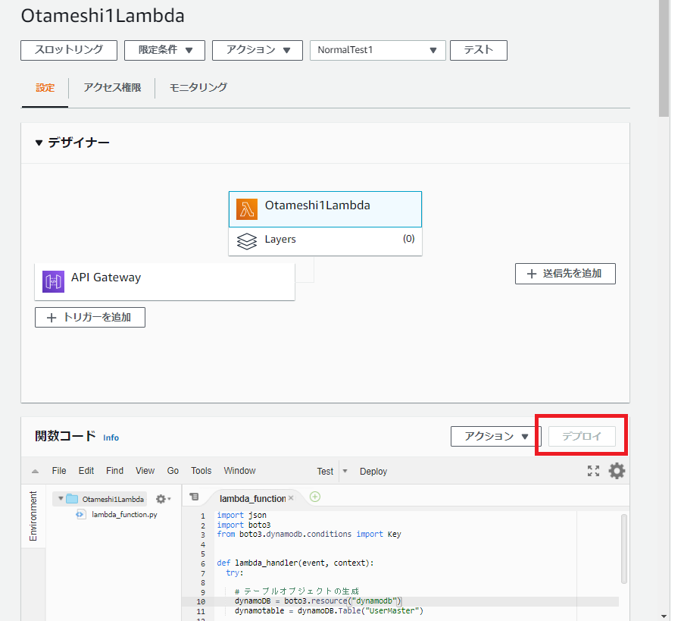The height and width of the screenshot is (621, 684).
Task: Click the purple API Gateway icon
Action: pos(53,281)
